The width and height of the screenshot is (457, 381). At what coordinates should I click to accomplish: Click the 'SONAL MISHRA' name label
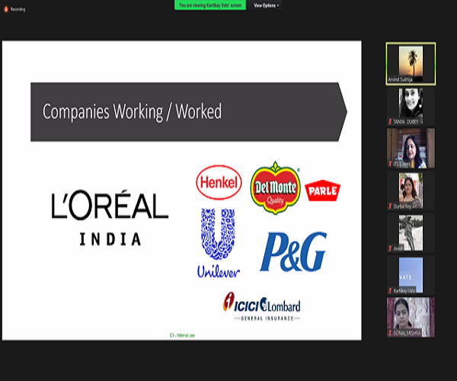coord(407,333)
